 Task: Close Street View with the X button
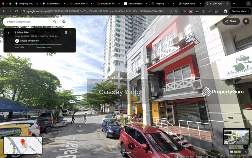click(x=246, y=21)
